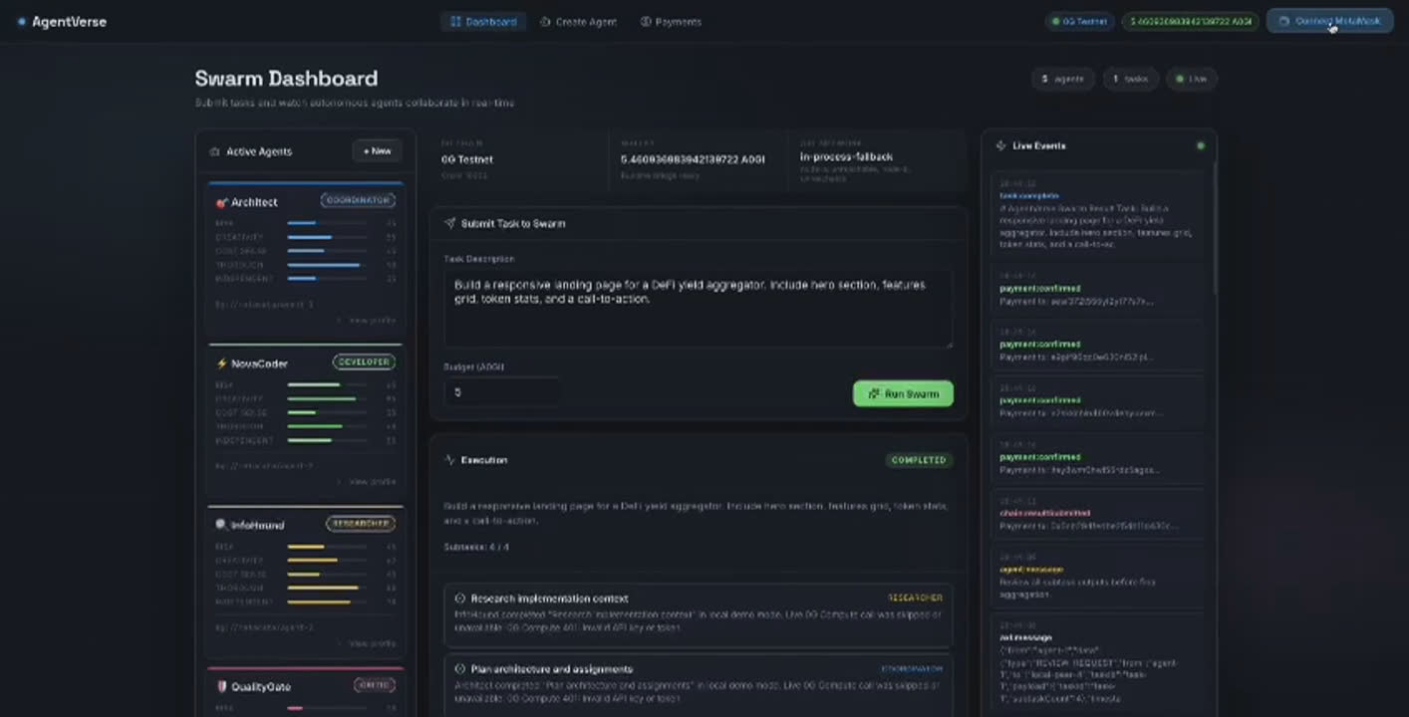The width and height of the screenshot is (1409, 717).
Task: Open View profile link for NovaCoder
Action: 366,482
